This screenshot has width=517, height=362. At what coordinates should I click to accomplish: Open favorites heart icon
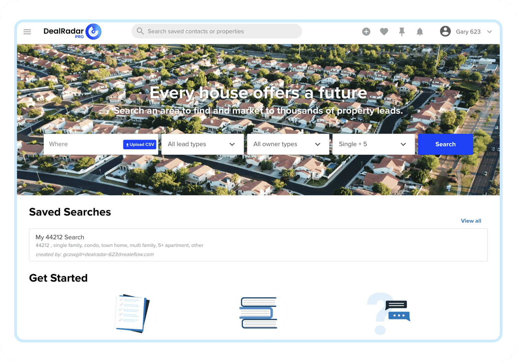coord(384,32)
